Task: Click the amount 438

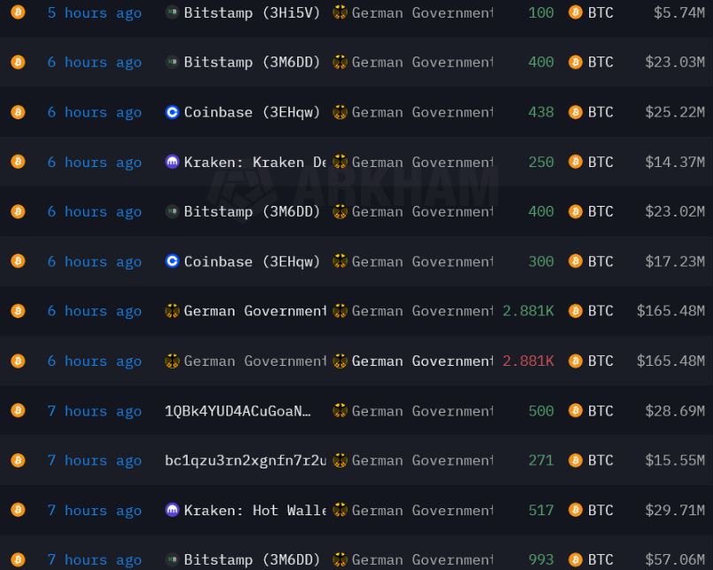Action: (541, 112)
